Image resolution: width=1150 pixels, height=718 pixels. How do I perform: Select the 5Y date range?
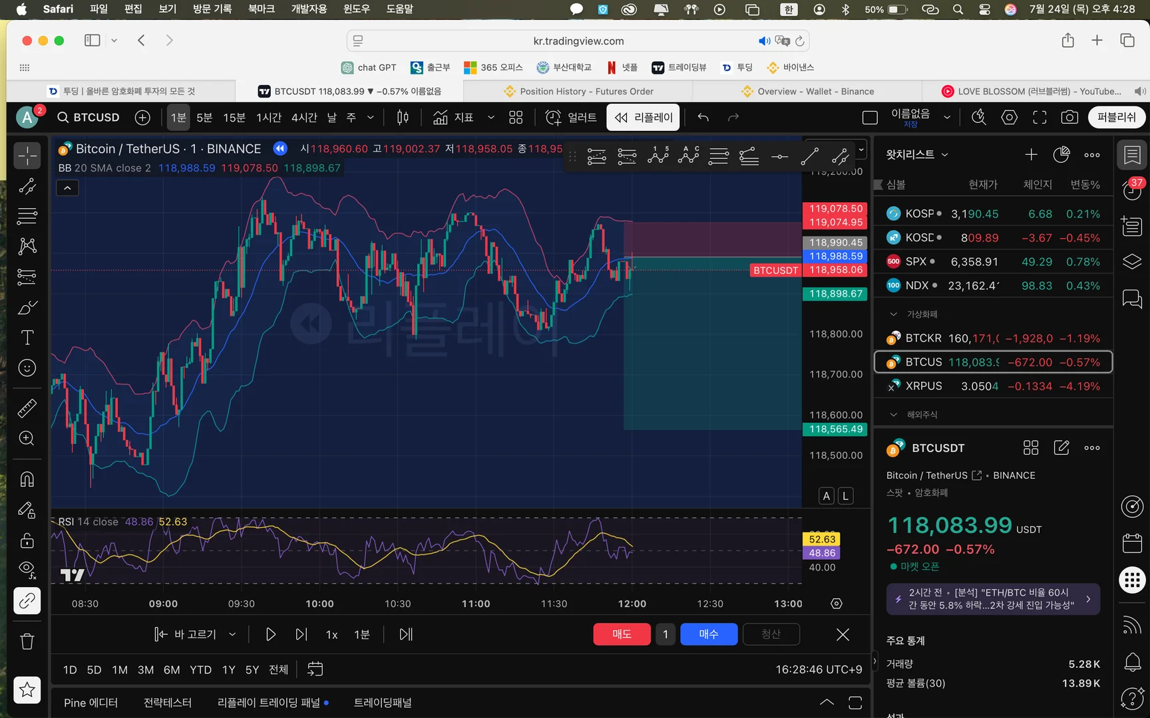point(252,669)
